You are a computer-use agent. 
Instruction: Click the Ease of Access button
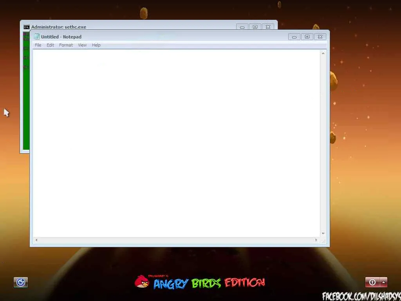tap(21, 282)
